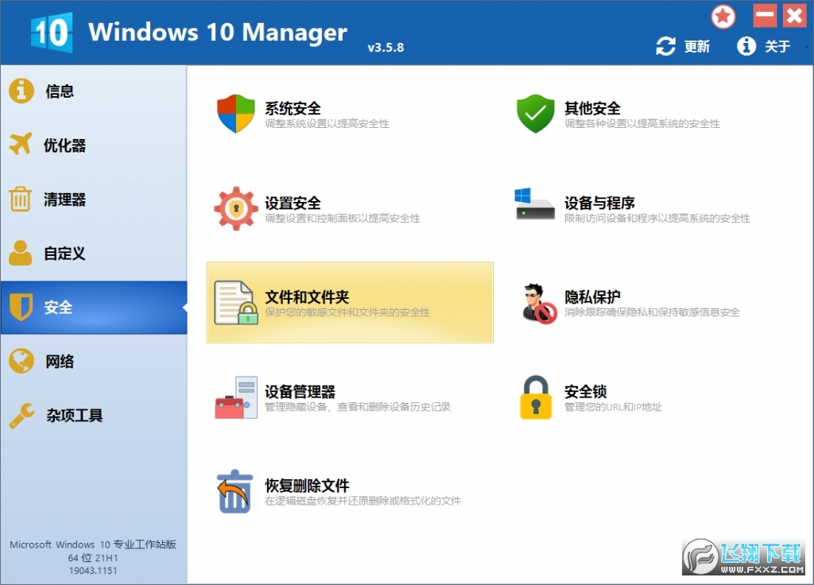Expand the small dropdown arrow next to 关于
Viewport: 814px width, 585px height.
pos(806,47)
